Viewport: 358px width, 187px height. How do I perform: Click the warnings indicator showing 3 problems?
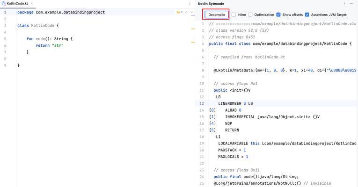pos(180,12)
